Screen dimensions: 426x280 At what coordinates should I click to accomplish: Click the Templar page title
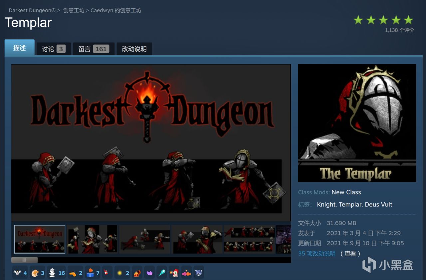[28, 23]
